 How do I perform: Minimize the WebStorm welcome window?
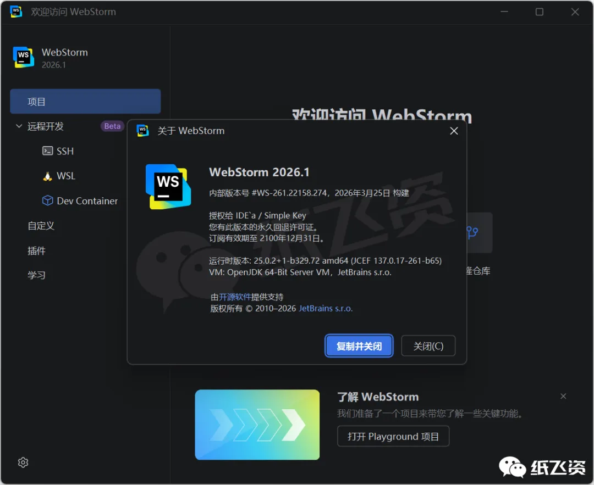(x=504, y=12)
